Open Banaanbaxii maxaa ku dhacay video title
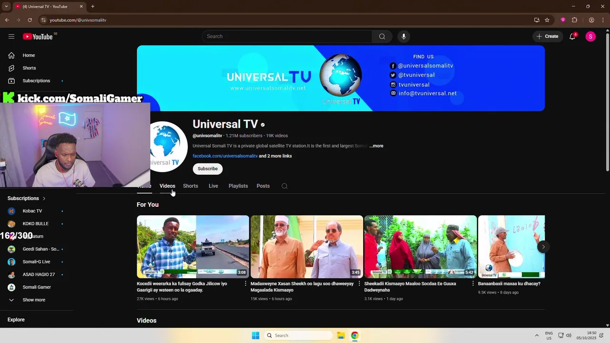610x343 pixels. coord(509,283)
